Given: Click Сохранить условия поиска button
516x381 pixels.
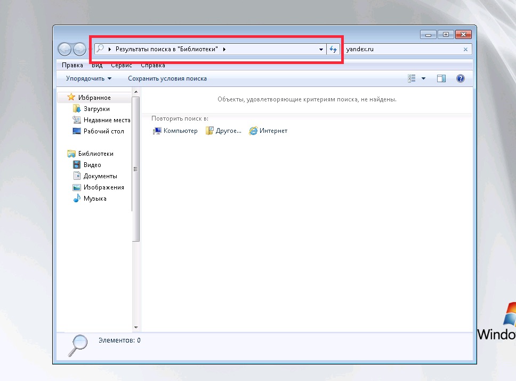Looking at the screenshot, I should (167, 78).
